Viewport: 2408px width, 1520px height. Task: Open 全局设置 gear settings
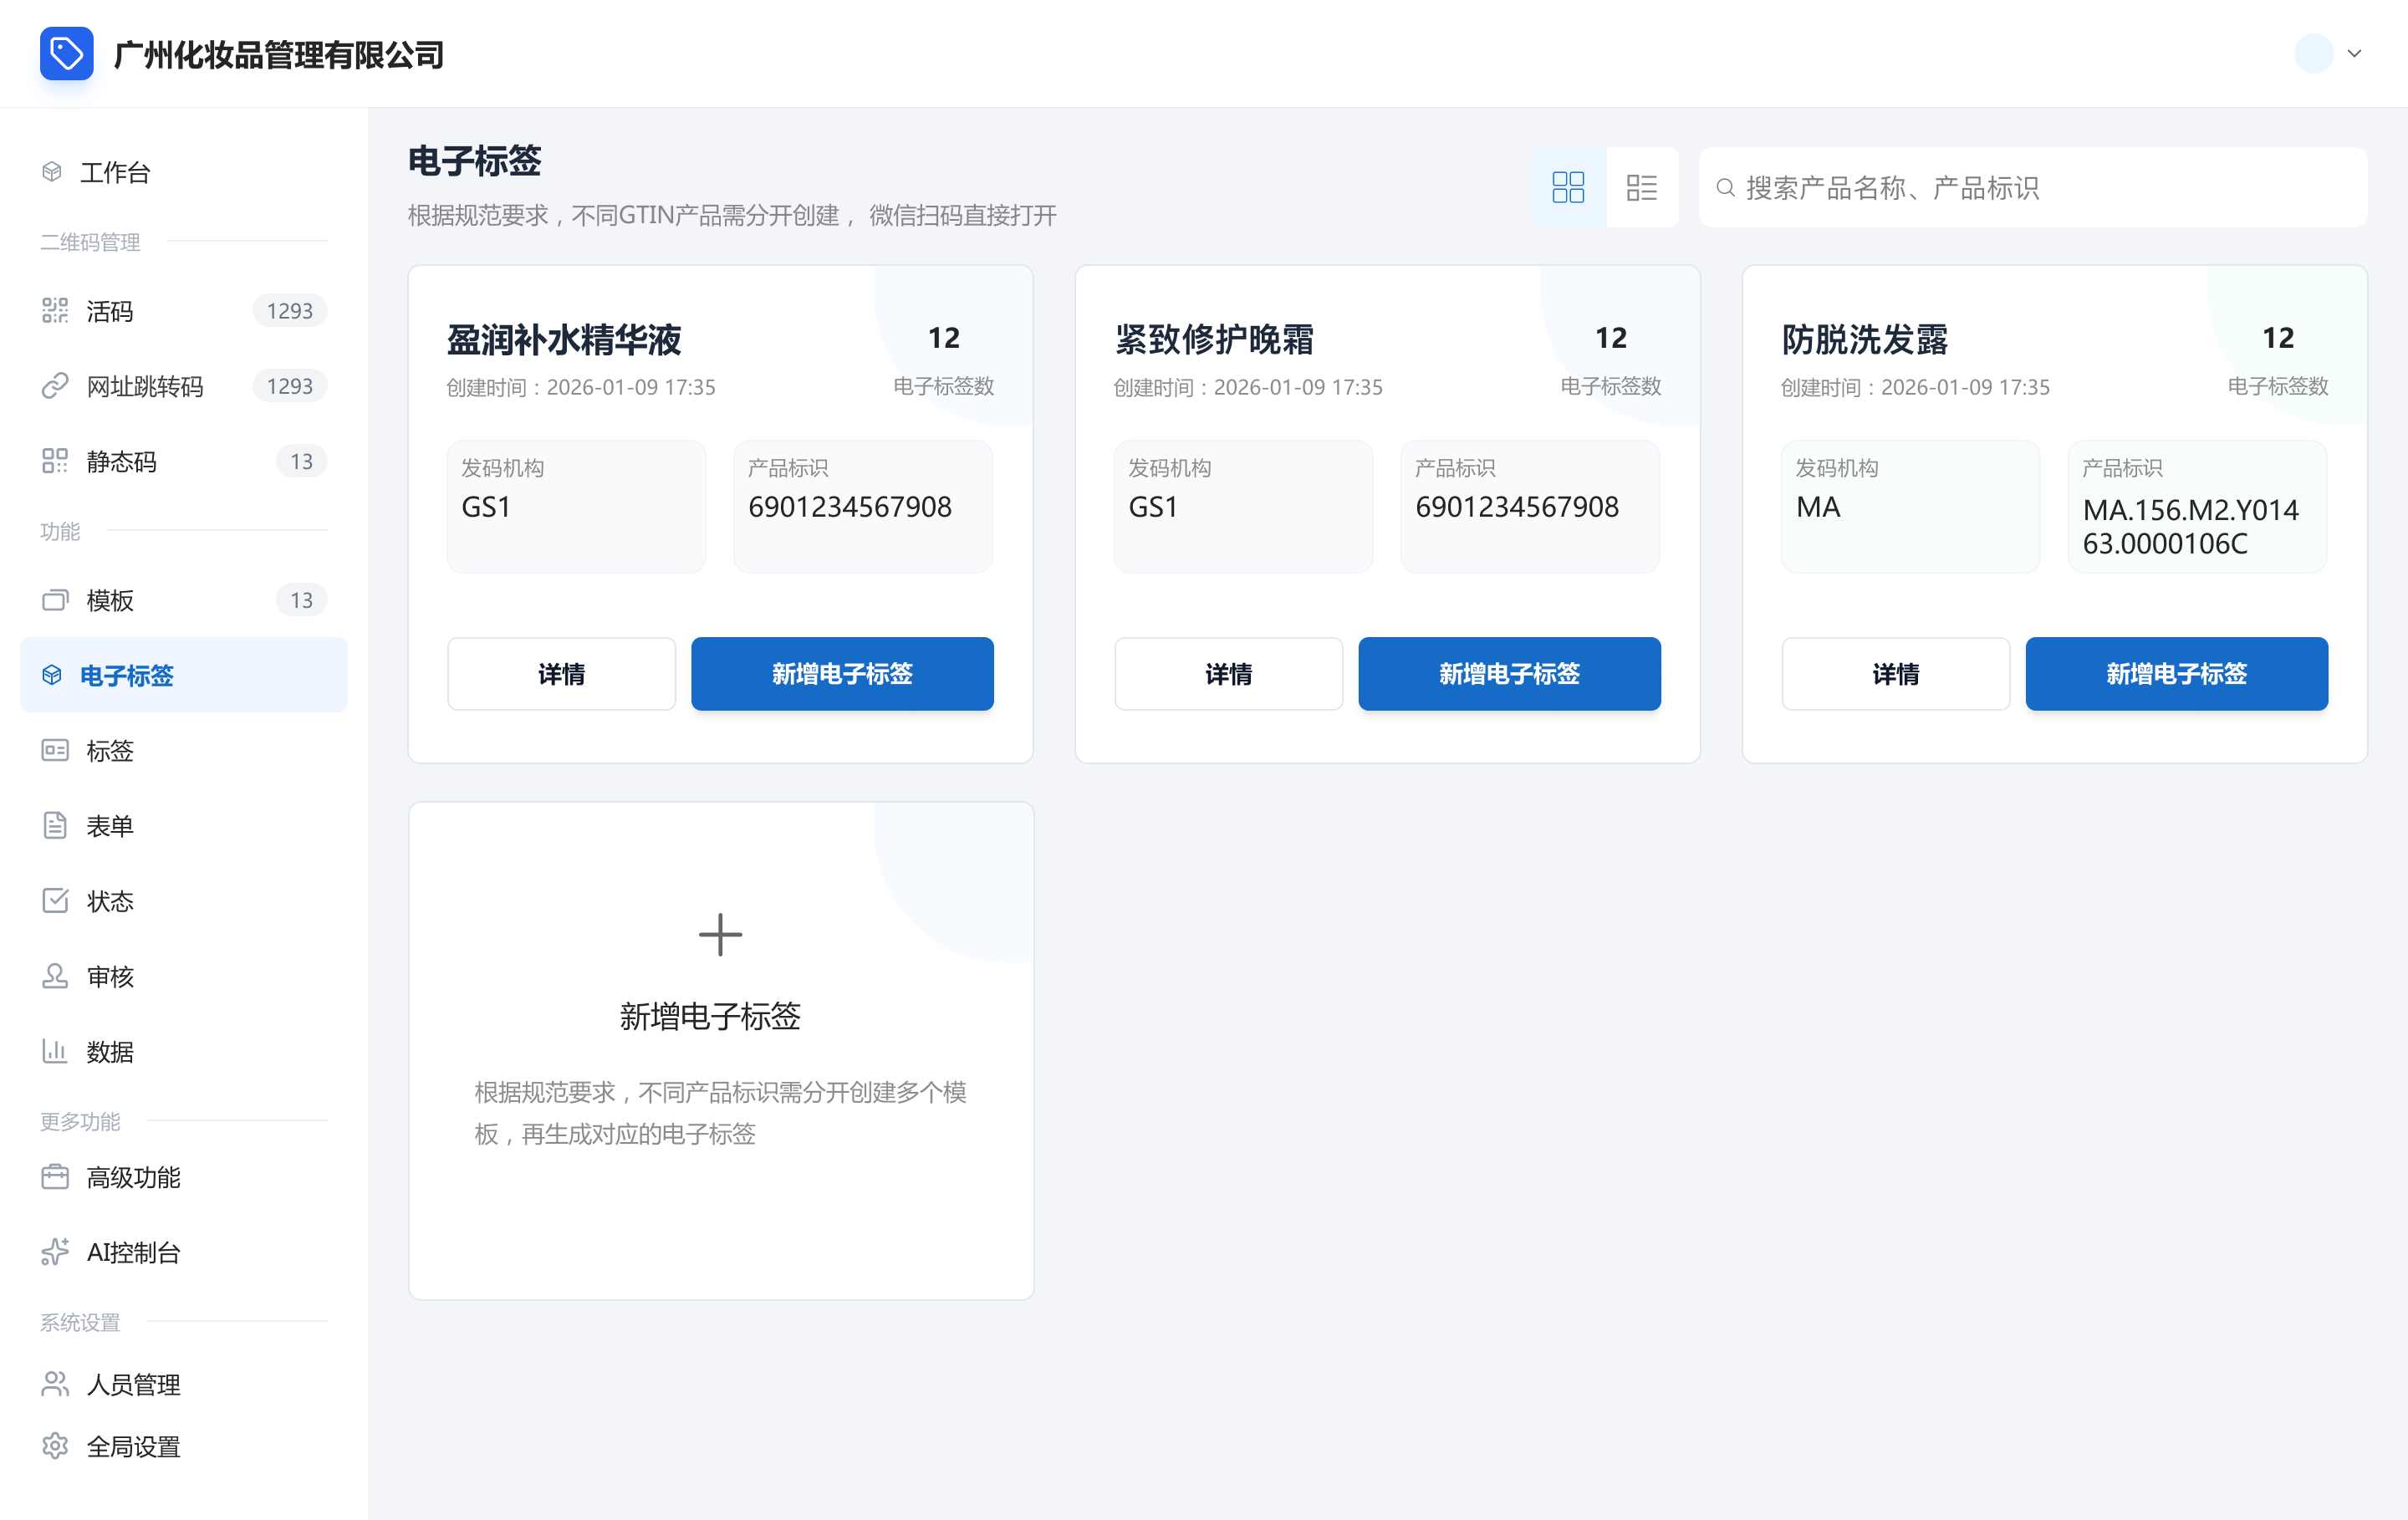[x=132, y=1446]
